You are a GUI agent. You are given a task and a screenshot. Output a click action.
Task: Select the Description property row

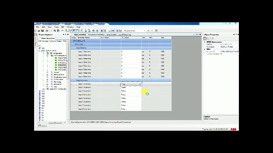point(221,47)
